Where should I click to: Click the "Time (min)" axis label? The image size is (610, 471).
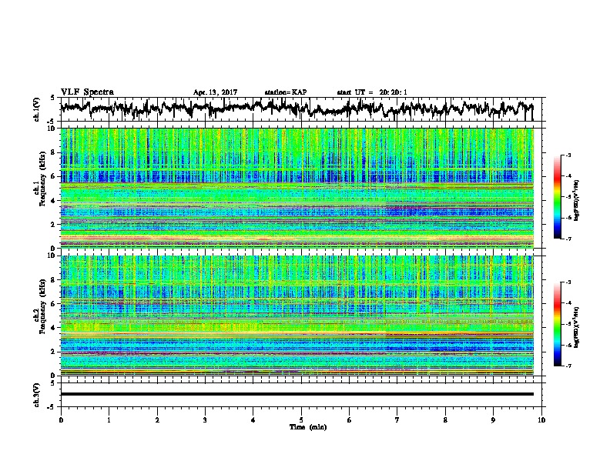point(308,427)
